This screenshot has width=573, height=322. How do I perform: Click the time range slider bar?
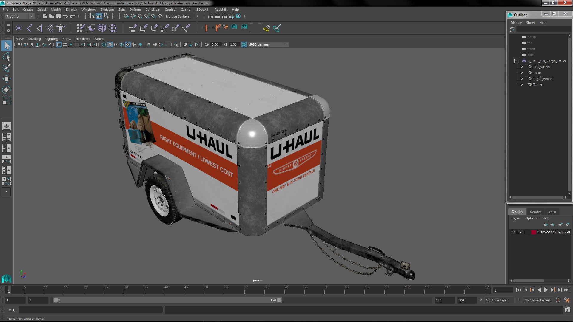[x=167, y=300]
